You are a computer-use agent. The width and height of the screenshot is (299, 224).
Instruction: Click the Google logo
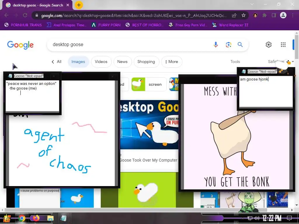[x=20, y=45]
